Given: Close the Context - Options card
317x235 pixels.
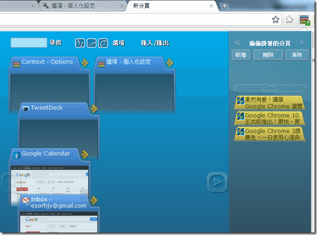Looking at the screenshot, I should point(75,62).
